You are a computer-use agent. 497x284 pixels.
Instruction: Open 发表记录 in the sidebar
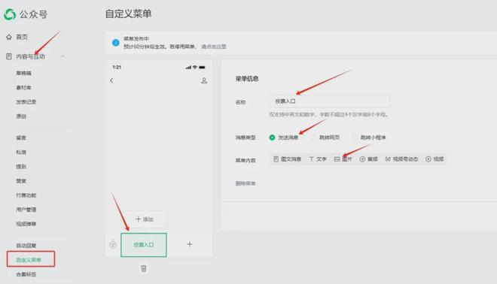[26, 102]
